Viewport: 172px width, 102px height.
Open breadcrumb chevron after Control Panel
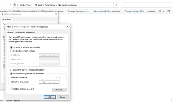33,5
